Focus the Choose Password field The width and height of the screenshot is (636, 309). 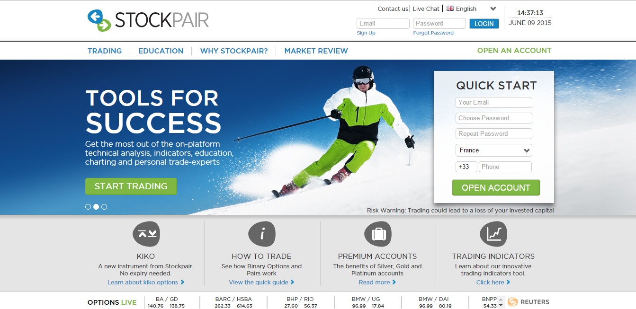click(494, 118)
